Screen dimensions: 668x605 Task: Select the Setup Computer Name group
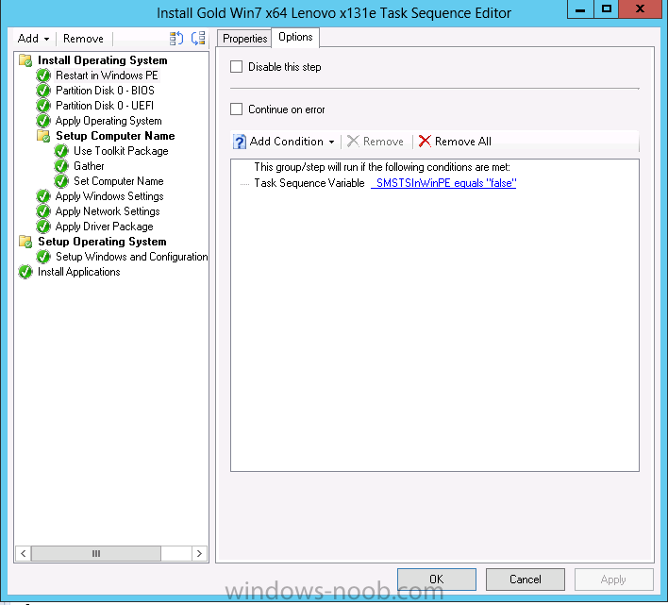[x=115, y=136]
